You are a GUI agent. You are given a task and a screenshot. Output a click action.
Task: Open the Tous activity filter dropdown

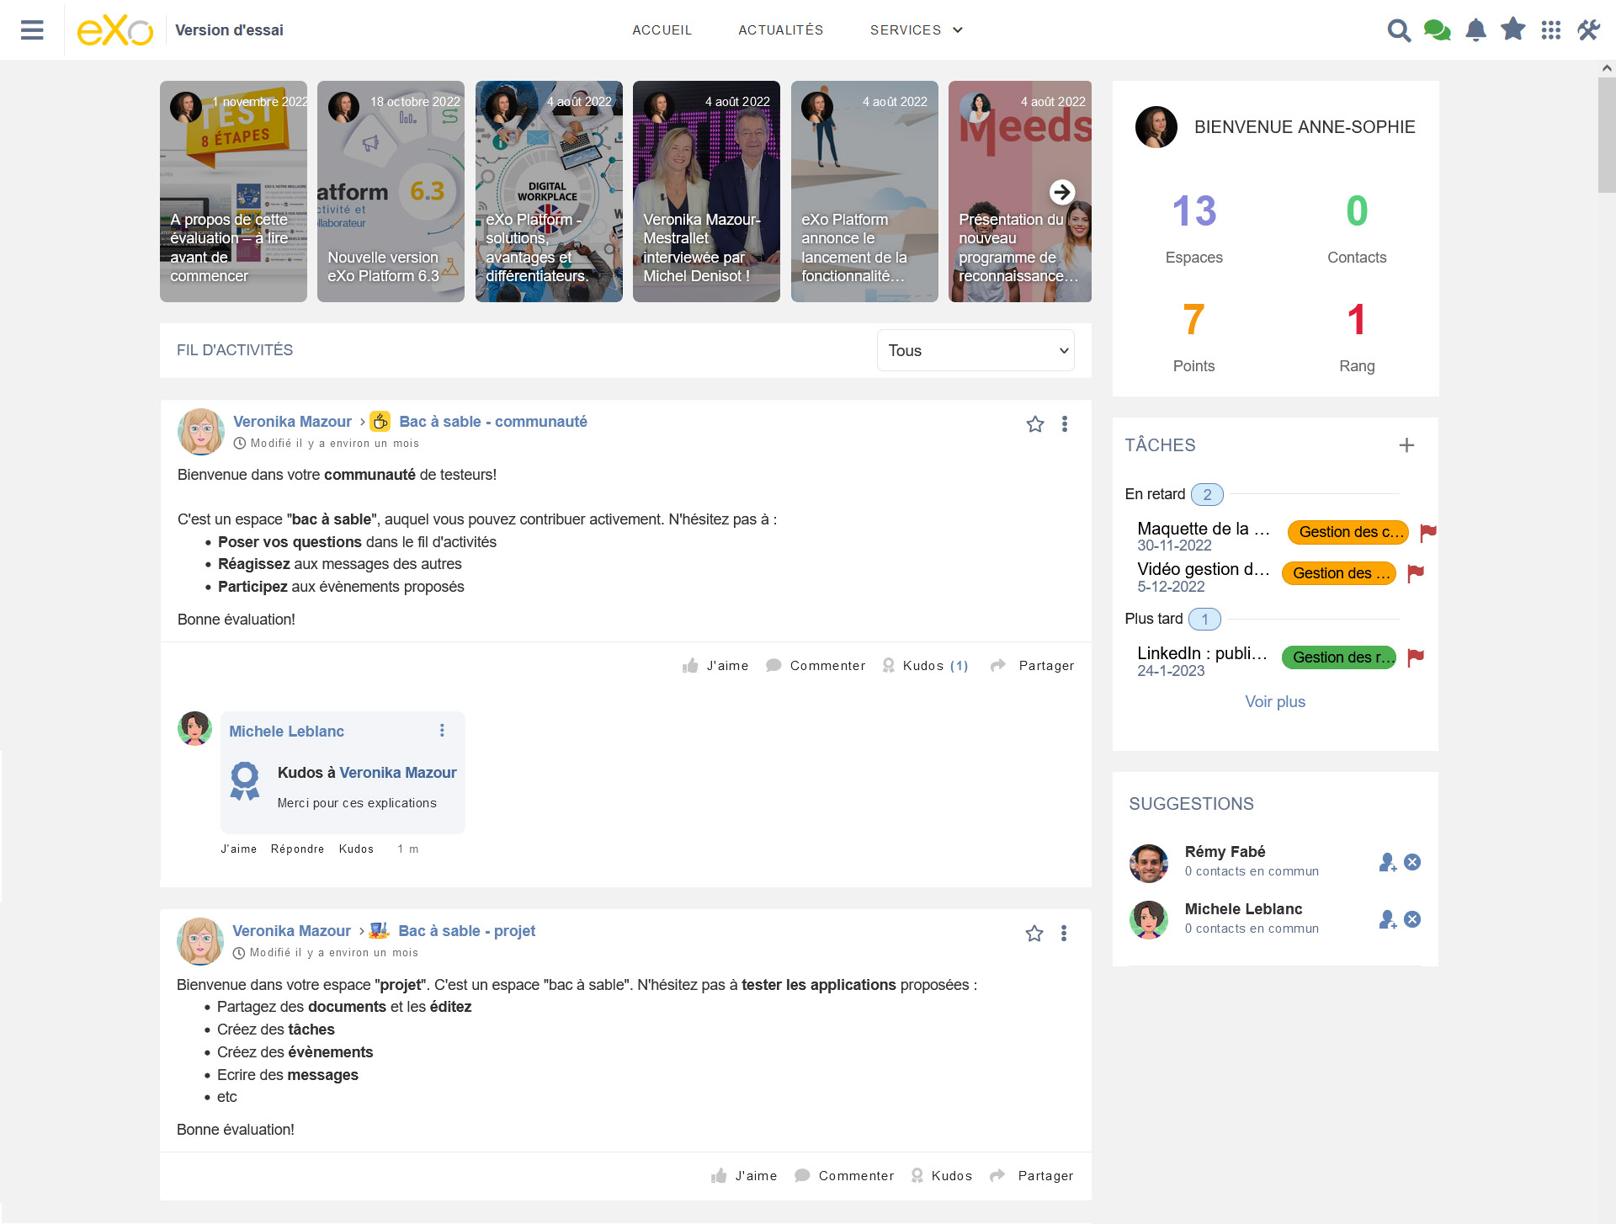tap(975, 350)
